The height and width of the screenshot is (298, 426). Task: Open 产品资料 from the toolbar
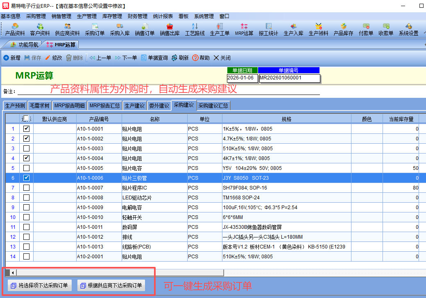point(15,29)
